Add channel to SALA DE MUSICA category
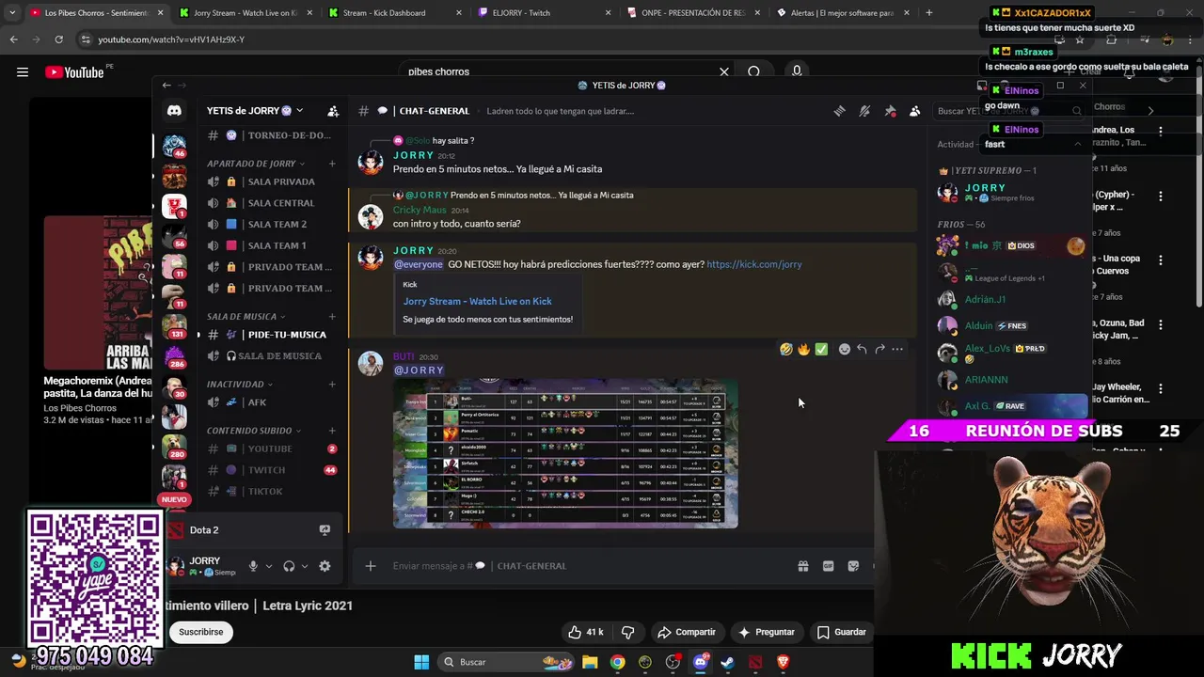The image size is (1204, 677). pyautogui.click(x=332, y=317)
